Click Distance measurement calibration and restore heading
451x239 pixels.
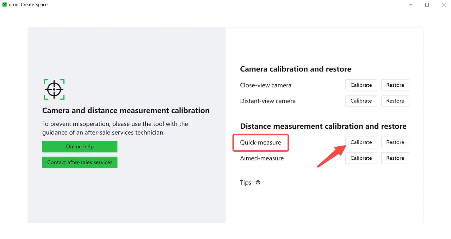[x=323, y=126]
